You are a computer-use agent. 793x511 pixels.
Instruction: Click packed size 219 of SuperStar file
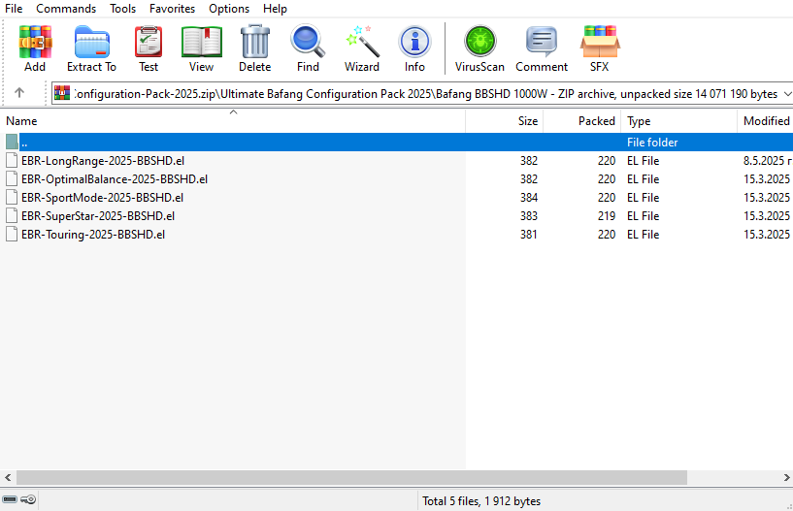(607, 216)
